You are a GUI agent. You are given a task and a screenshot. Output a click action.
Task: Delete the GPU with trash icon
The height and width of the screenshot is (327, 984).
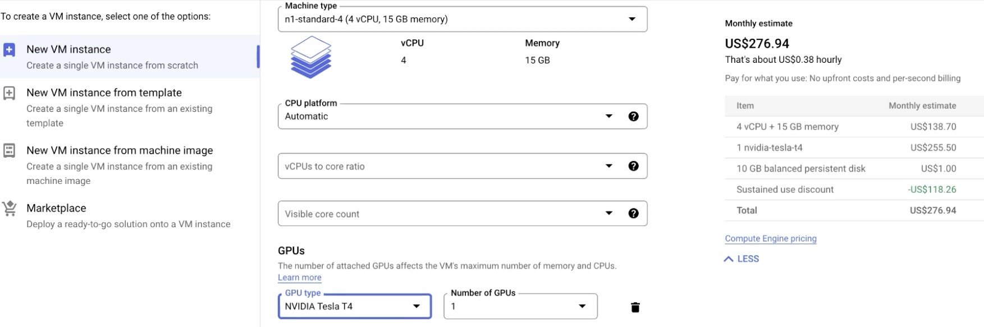[x=635, y=307]
